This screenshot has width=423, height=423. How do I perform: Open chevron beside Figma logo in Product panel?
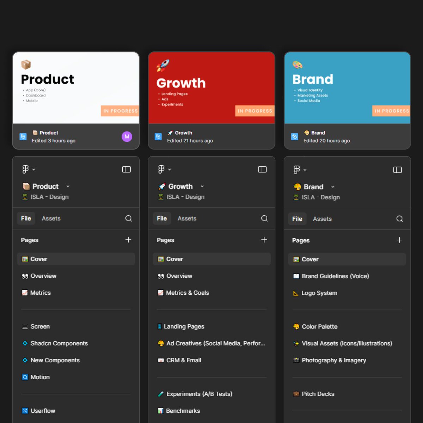(x=34, y=170)
